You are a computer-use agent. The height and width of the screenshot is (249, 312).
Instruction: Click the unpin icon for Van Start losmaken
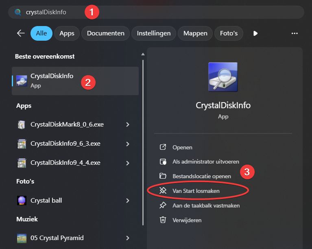coord(163,190)
